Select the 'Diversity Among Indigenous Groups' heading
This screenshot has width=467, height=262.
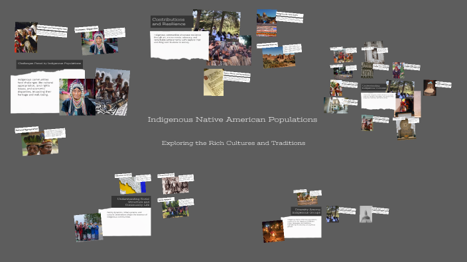306,211
